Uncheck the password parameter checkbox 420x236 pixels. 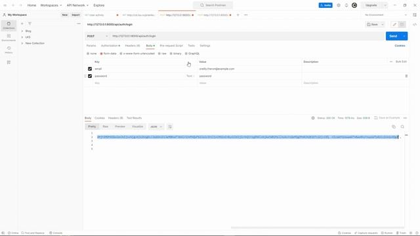pyautogui.click(x=90, y=76)
